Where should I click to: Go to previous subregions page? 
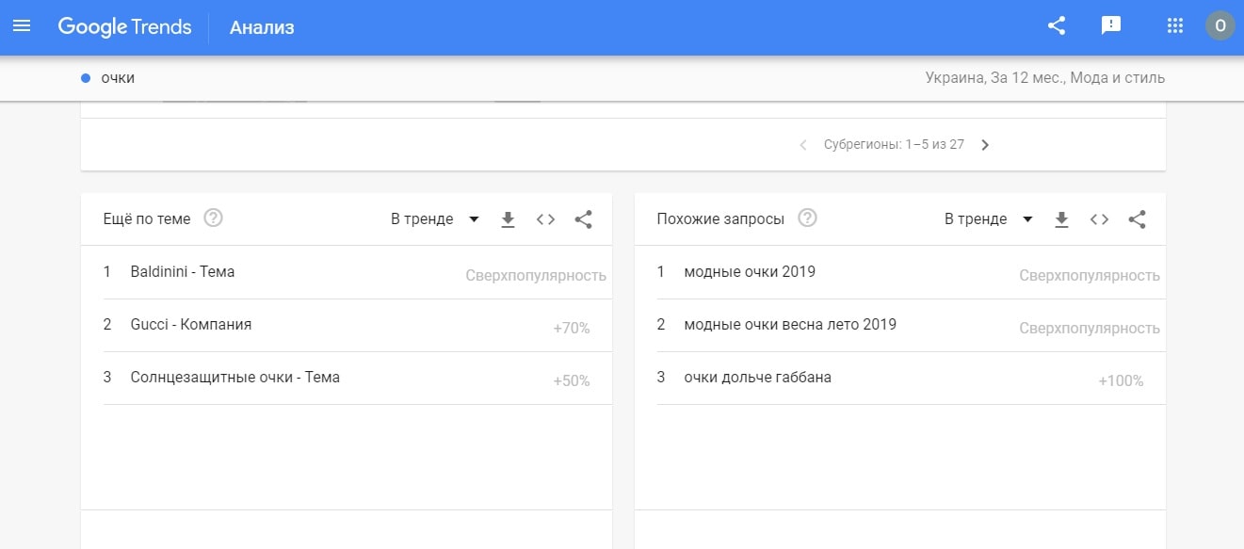[x=803, y=145]
